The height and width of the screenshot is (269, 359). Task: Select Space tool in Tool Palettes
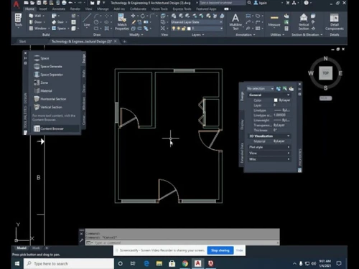tap(42, 58)
